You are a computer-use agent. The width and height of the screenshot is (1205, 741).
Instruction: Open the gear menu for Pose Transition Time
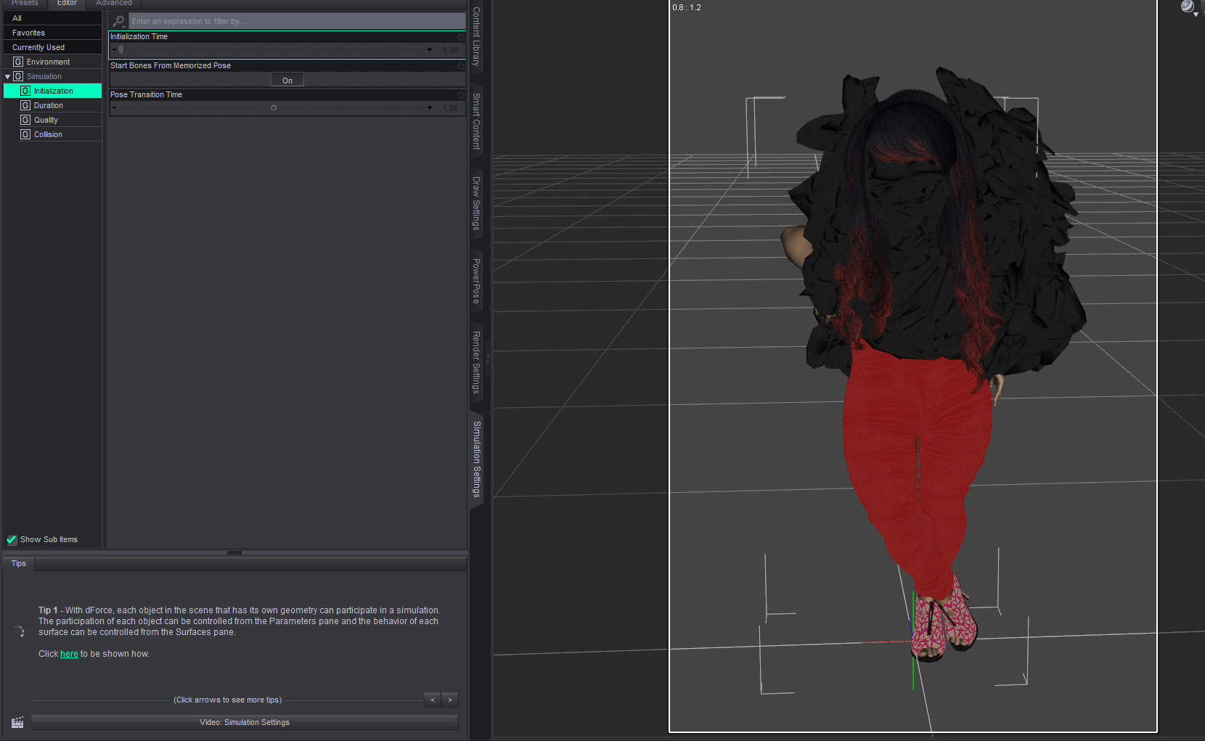tap(461, 94)
